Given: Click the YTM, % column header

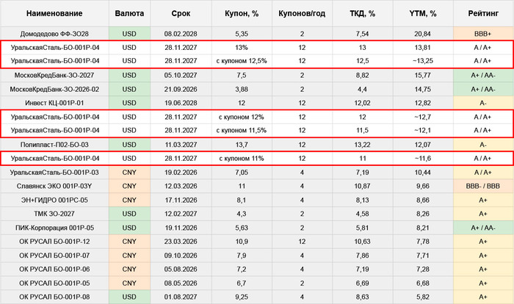Looking at the screenshot, I should click(422, 14).
